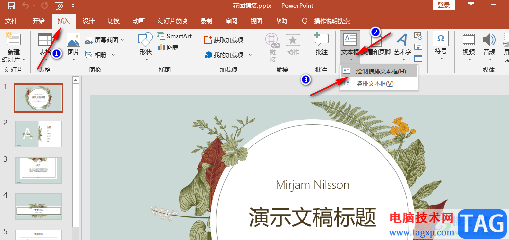509x240 pixels.
Task: Switch to the 审阅 tab
Action: point(231,21)
